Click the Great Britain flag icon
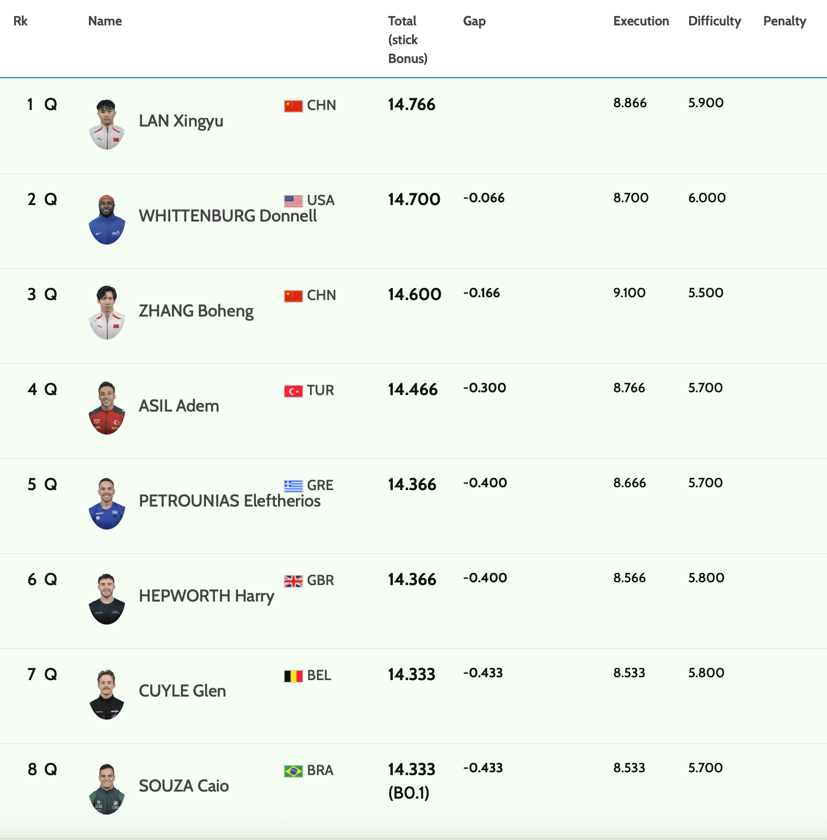This screenshot has width=827, height=840. pos(293,581)
